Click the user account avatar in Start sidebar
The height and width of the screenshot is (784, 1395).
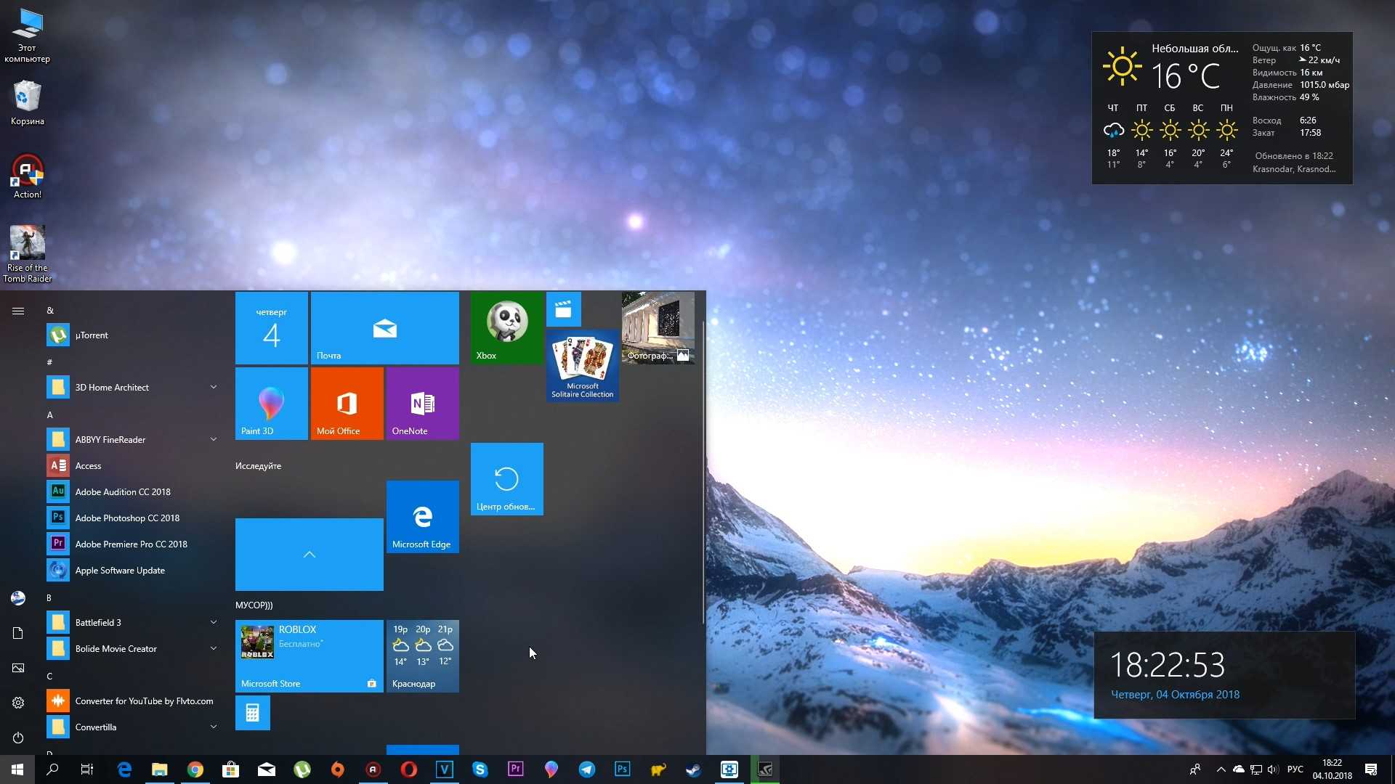coord(18,598)
